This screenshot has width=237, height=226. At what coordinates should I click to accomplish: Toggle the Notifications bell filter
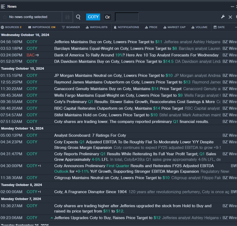coord(126,27)
